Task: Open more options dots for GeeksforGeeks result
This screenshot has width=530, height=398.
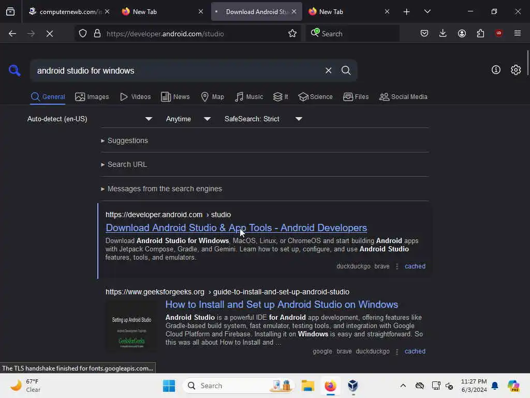Action: click(397, 352)
